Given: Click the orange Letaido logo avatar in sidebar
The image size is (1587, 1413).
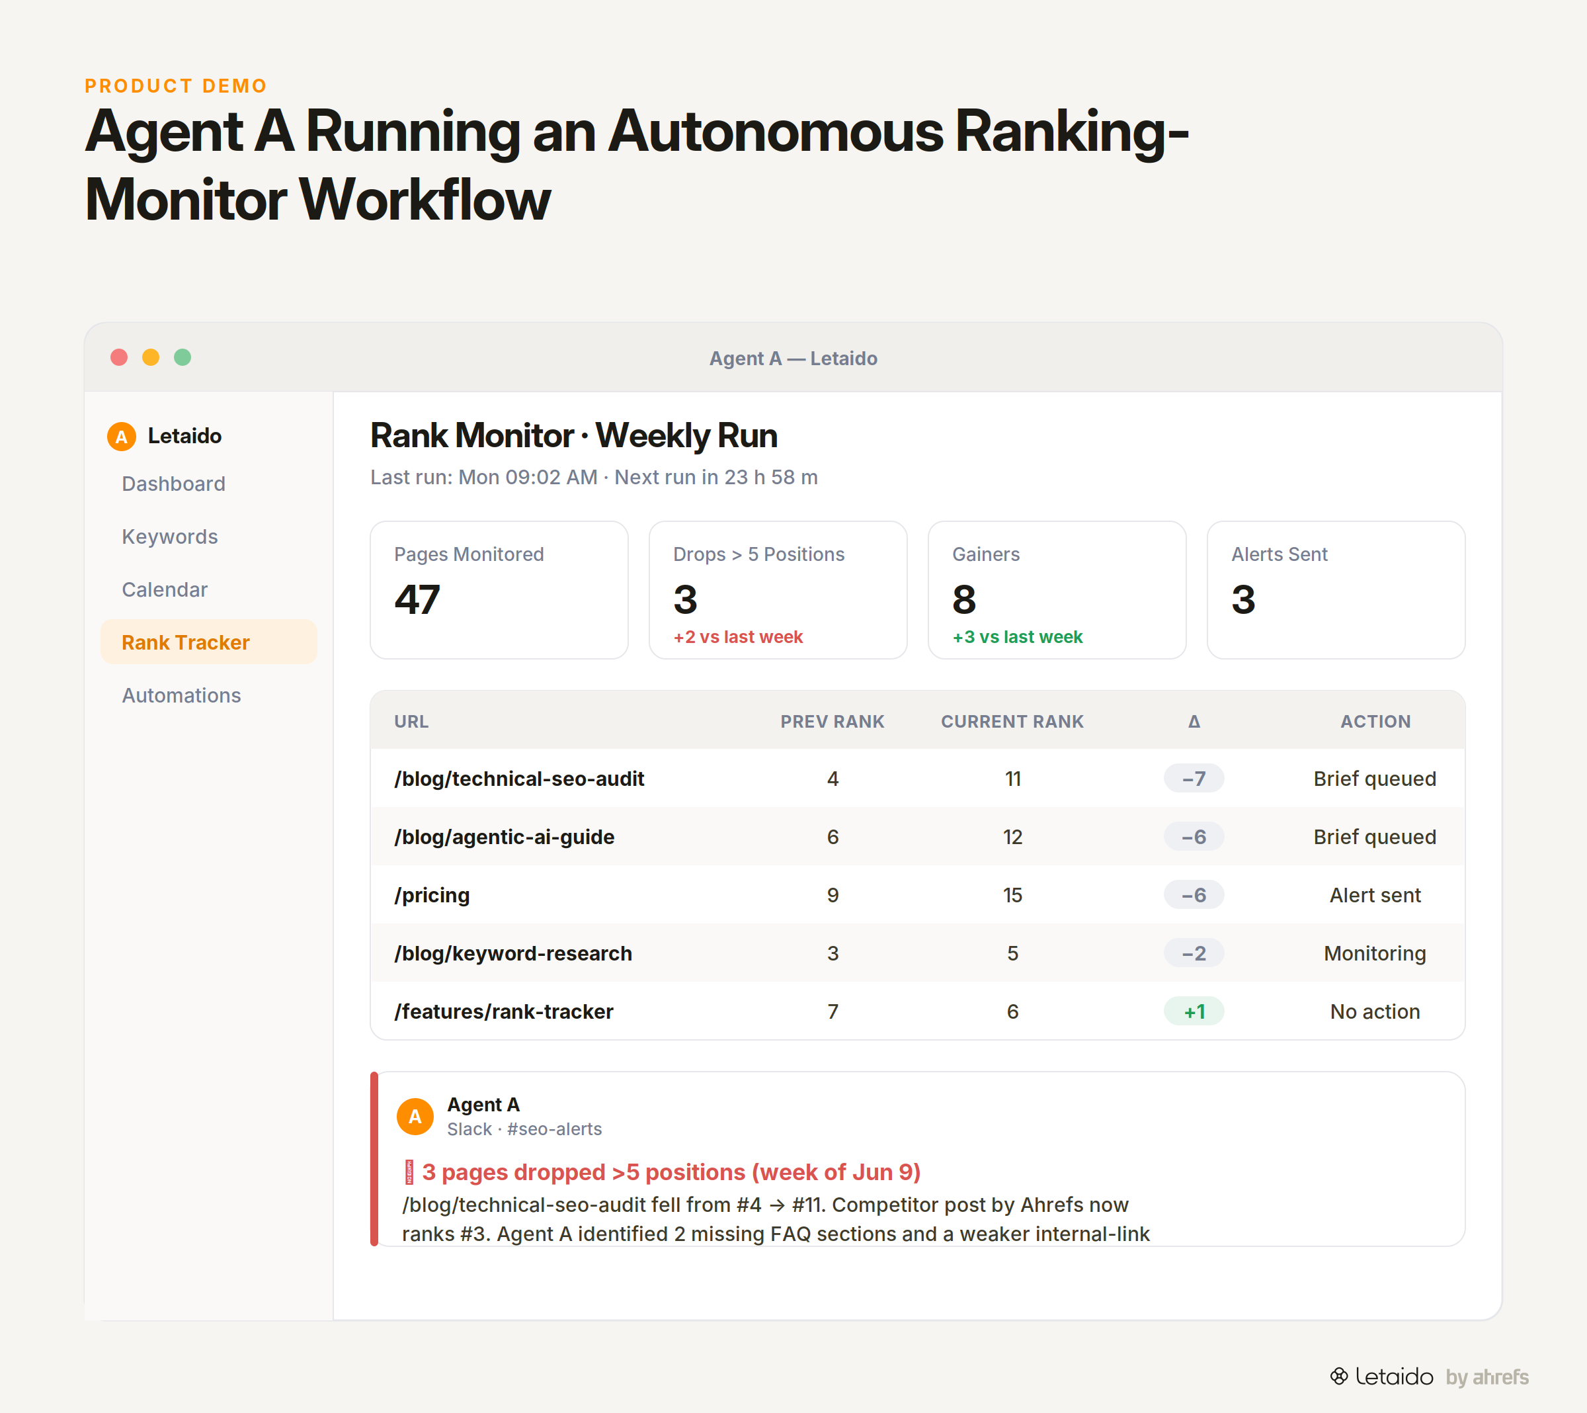Looking at the screenshot, I should (121, 437).
